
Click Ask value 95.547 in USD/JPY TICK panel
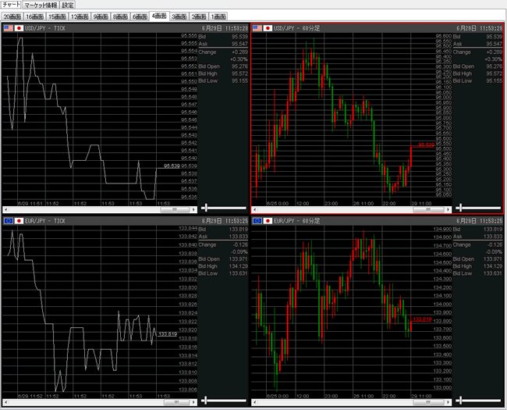[x=239, y=44]
